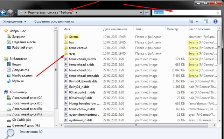Click the 5 462 КБ size cell
The height and width of the screenshot is (139, 224).
click(x=179, y=76)
